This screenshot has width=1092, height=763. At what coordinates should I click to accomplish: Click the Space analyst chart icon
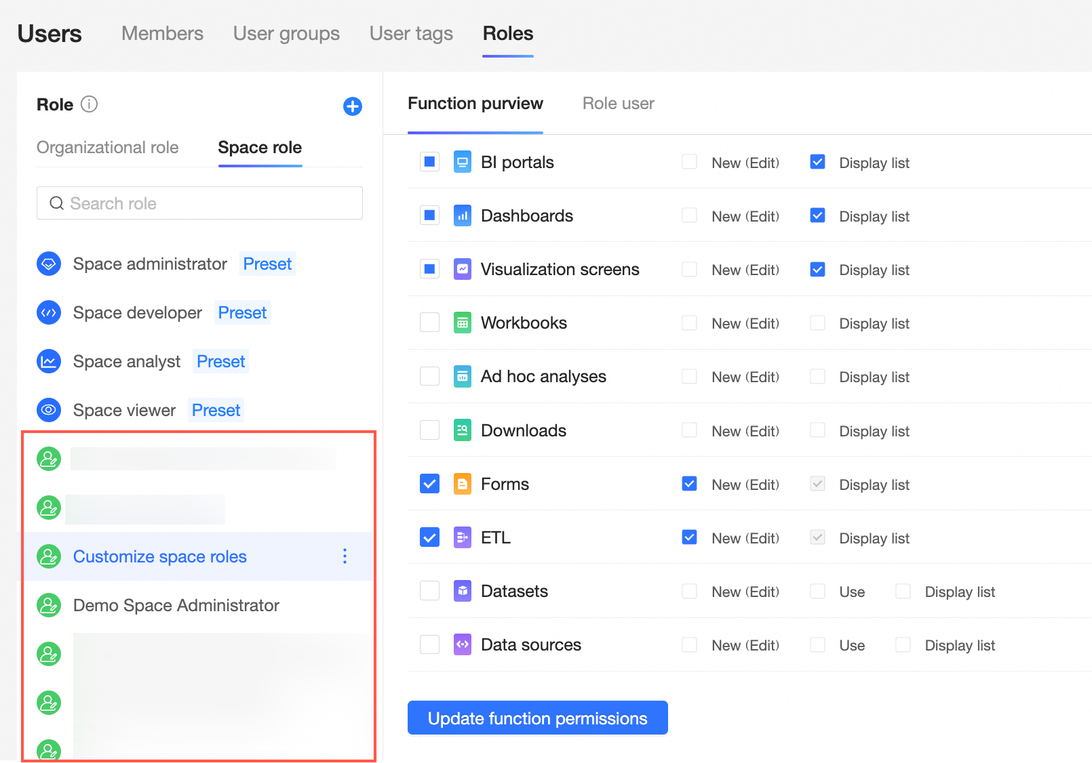pyautogui.click(x=49, y=361)
